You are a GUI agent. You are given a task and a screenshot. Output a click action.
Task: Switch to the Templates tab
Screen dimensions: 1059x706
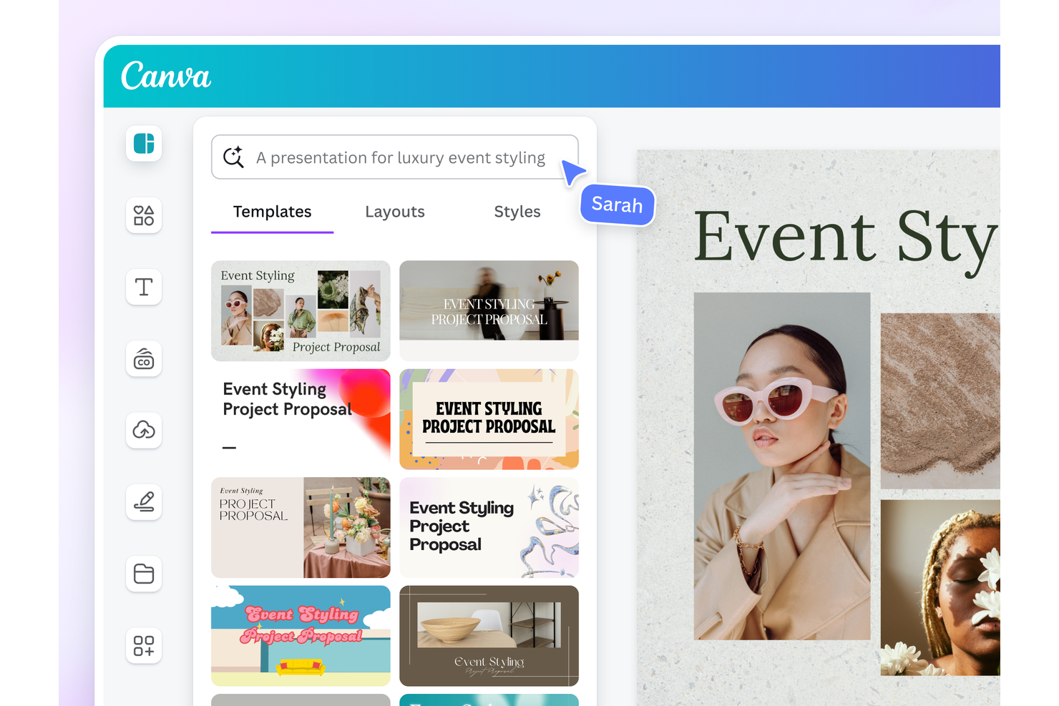click(x=272, y=212)
